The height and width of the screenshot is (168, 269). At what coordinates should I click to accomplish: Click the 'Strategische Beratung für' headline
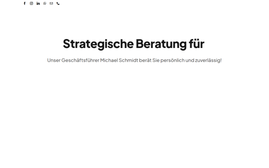pyautogui.click(x=134, y=44)
